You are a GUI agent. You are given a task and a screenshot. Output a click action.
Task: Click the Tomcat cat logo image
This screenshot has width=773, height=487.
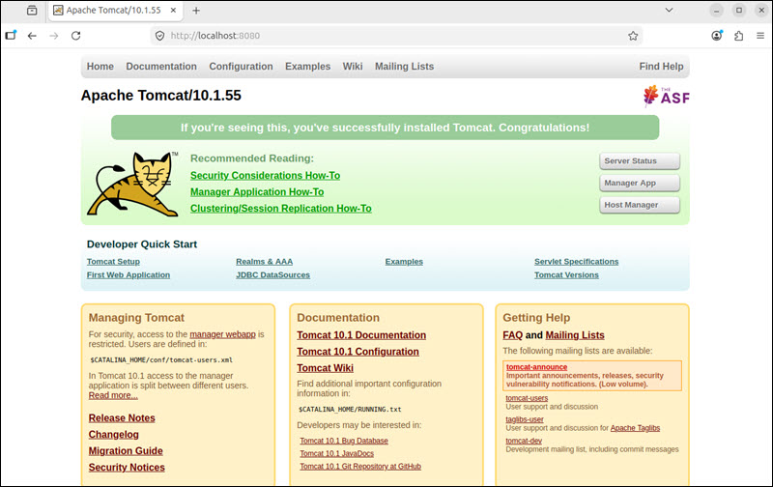(x=132, y=184)
